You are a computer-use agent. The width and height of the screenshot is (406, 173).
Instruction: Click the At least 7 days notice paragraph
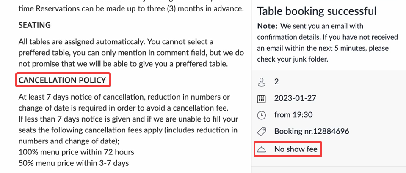124,102
